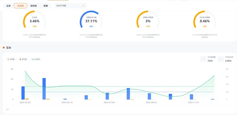Click the 评论数/观看量 0.46% gauge

click(205, 19)
